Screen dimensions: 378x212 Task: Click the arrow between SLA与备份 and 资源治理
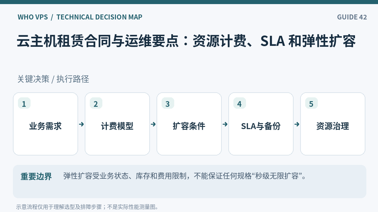click(x=297, y=124)
